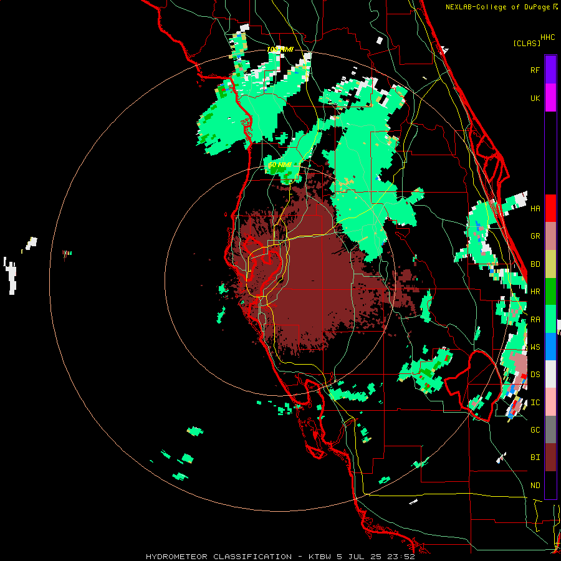Click the blue WS legend color swatch

(550, 347)
